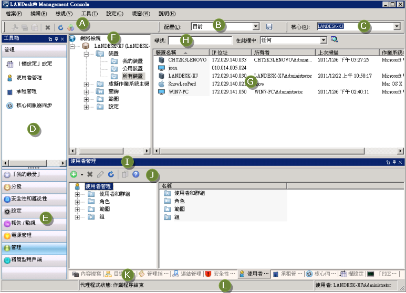
Task: Pin the 使用者管理 panel with pushpin icon
Action: [x=394, y=162]
